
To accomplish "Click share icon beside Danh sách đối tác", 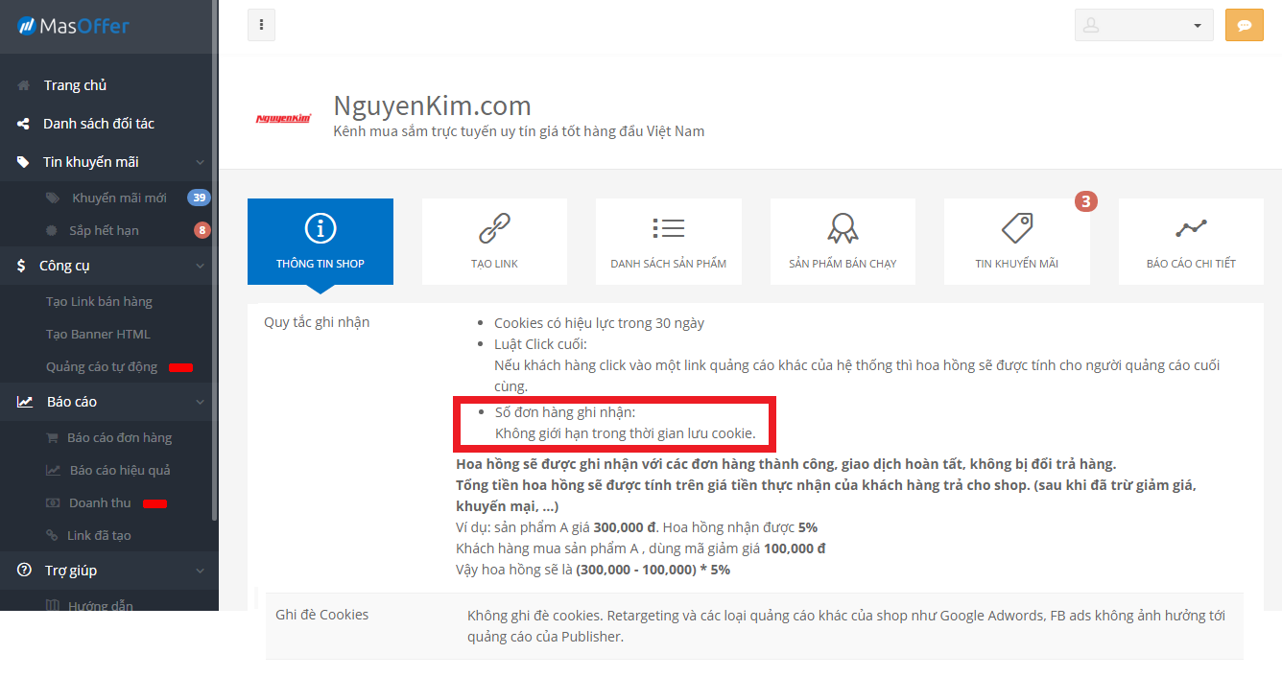I will (24, 124).
